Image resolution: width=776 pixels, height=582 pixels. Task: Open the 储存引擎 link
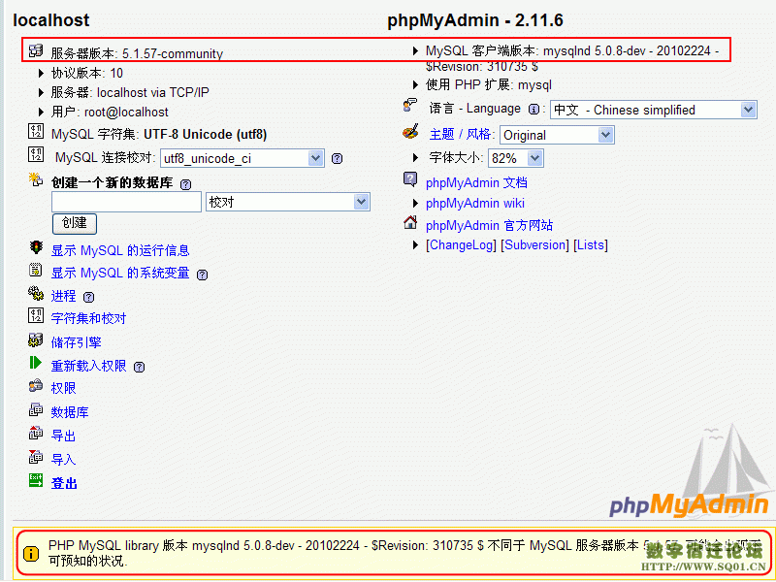[x=77, y=342]
